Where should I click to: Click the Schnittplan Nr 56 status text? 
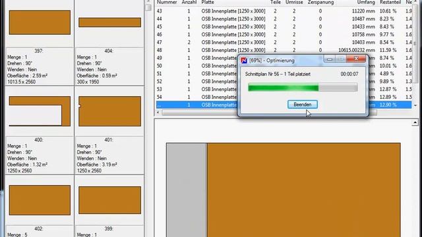coord(278,74)
